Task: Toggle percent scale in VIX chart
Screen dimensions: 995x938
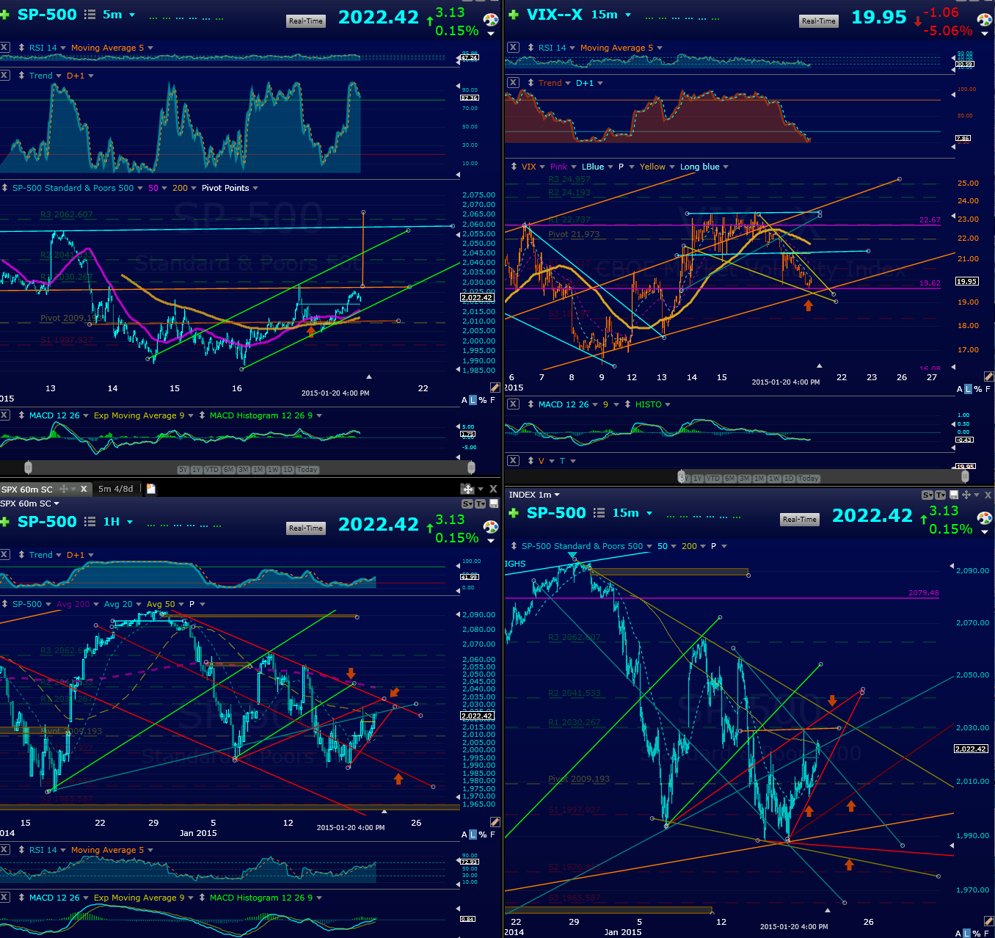Action: 978,389
